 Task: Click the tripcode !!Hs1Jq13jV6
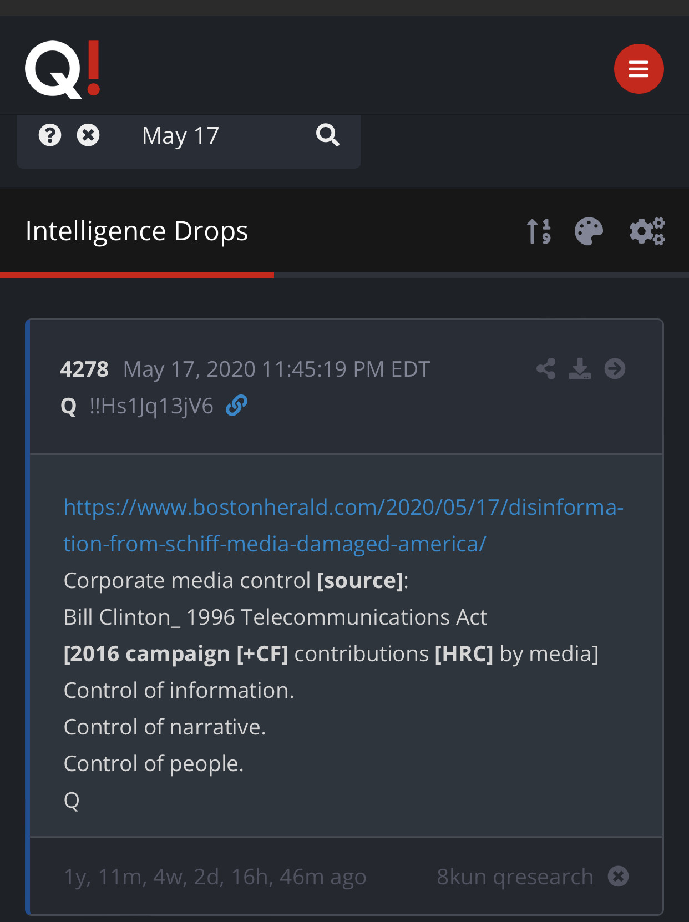[x=151, y=406]
